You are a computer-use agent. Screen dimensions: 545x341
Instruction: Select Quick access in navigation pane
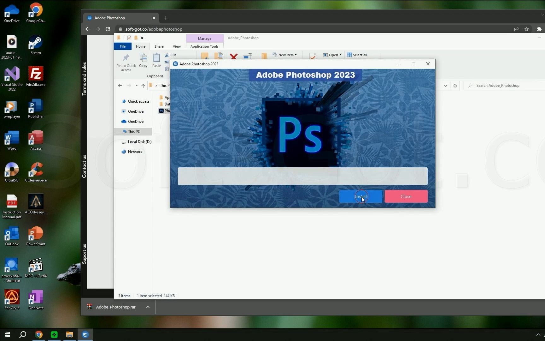pyautogui.click(x=136, y=101)
